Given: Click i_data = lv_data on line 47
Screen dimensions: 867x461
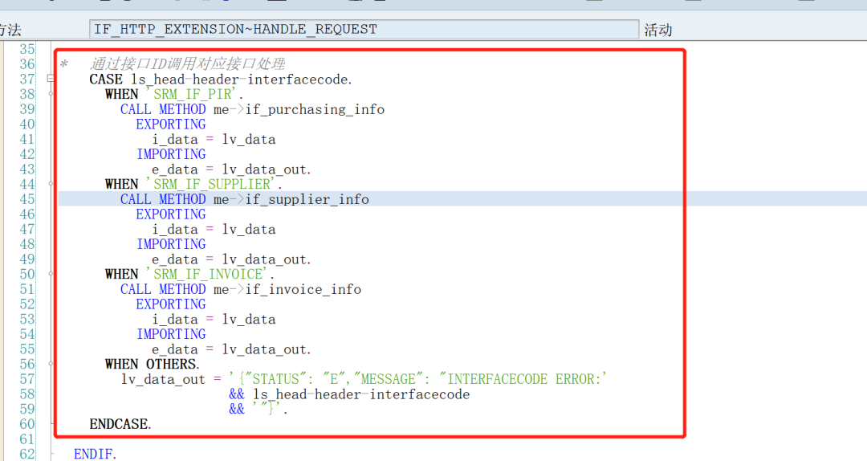Looking at the screenshot, I should 214,230.
